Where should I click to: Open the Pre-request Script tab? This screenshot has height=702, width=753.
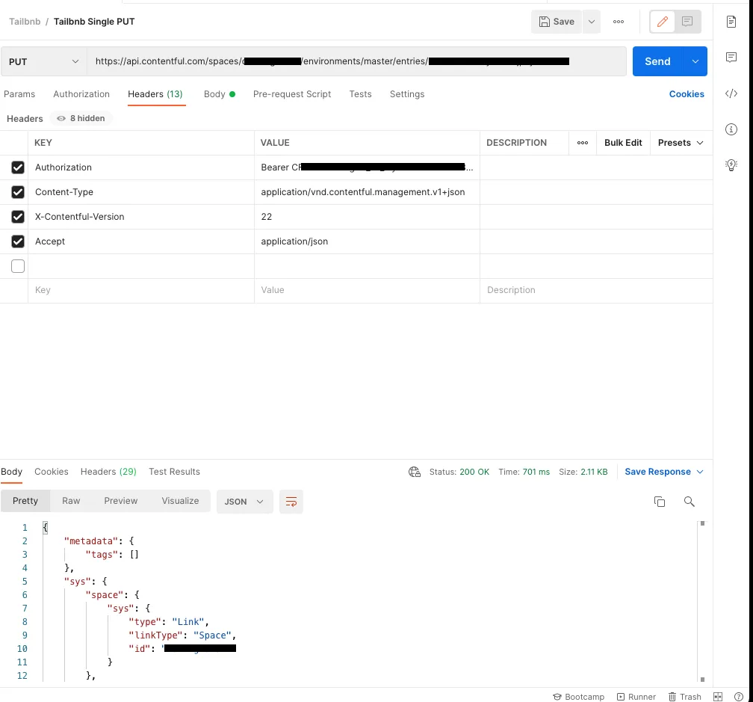click(292, 94)
